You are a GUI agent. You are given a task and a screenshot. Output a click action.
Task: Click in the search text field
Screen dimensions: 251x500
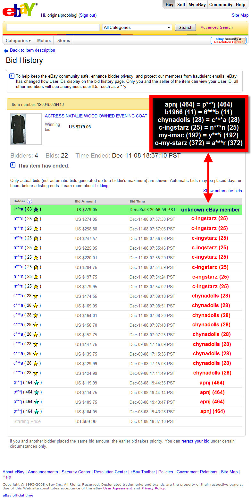click(53, 28)
